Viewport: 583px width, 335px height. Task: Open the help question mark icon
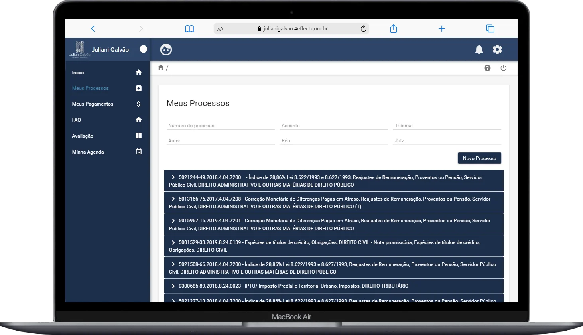click(487, 68)
